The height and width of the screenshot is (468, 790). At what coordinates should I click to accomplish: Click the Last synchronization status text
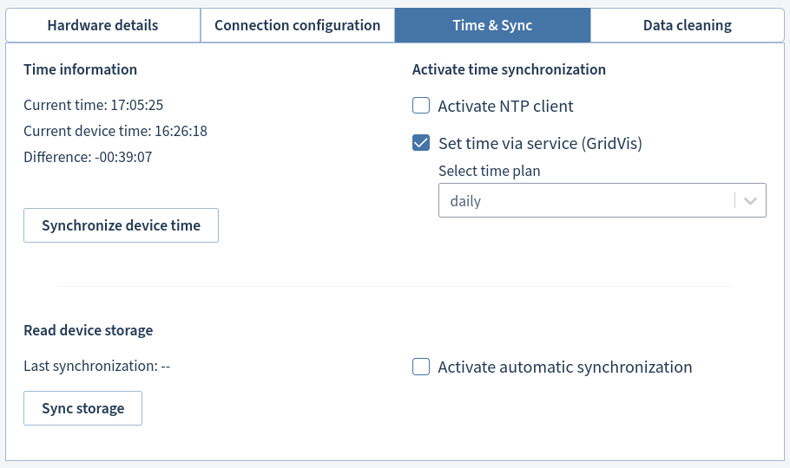(x=96, y=366)
